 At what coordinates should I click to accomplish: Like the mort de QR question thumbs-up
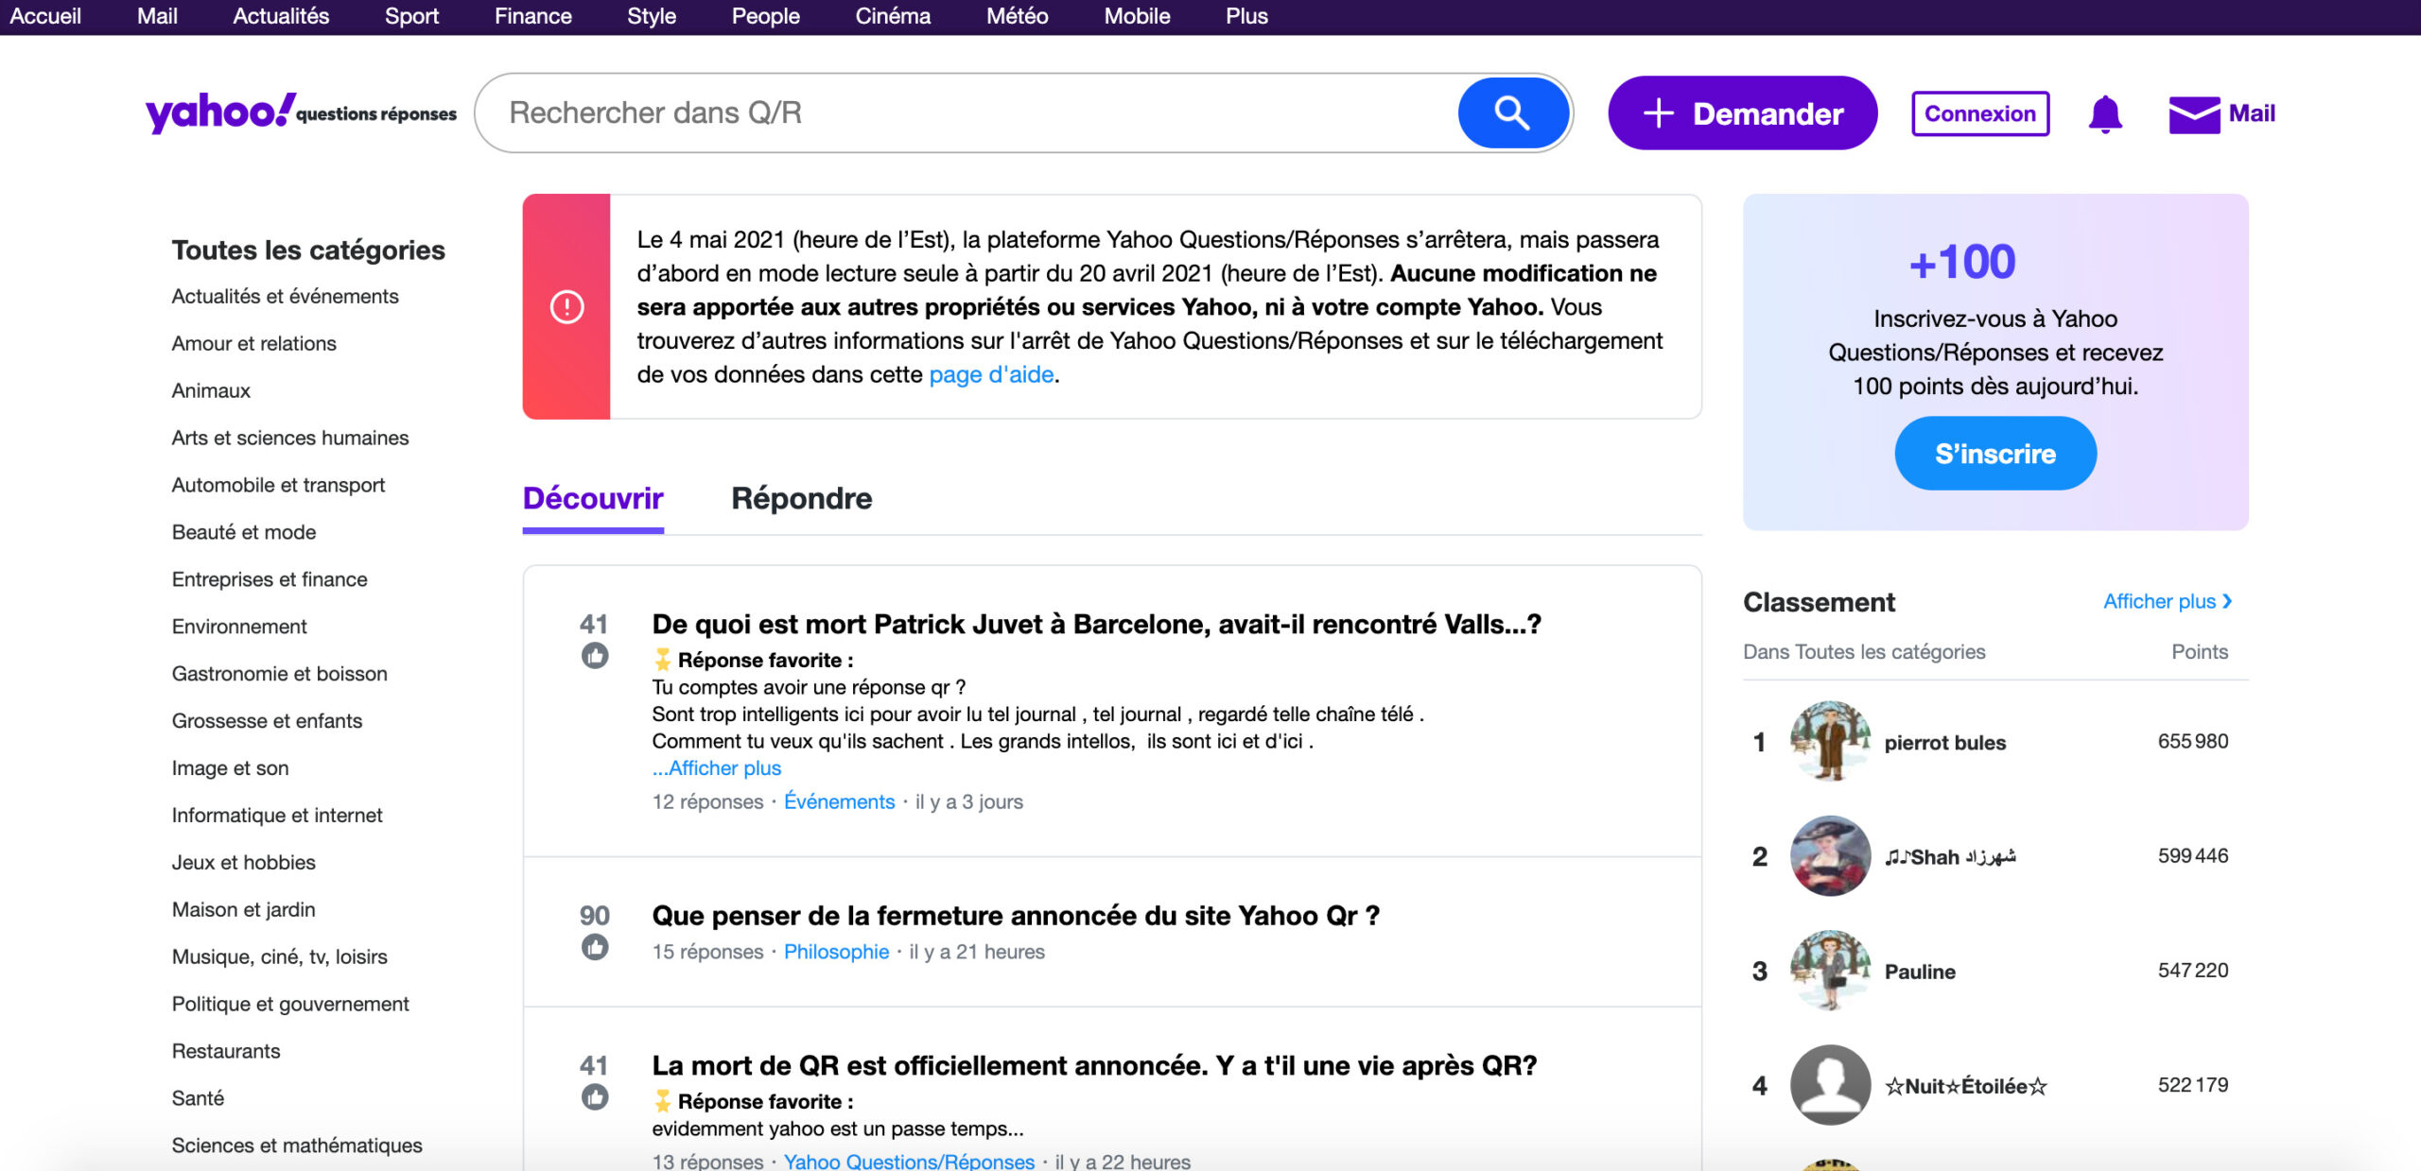pos(595,1096)
